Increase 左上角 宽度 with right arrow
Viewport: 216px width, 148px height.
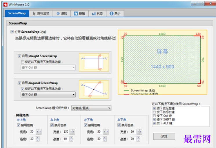coord(40,132)
